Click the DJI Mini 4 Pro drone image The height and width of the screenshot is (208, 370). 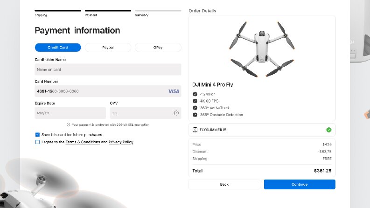(262, 49)
